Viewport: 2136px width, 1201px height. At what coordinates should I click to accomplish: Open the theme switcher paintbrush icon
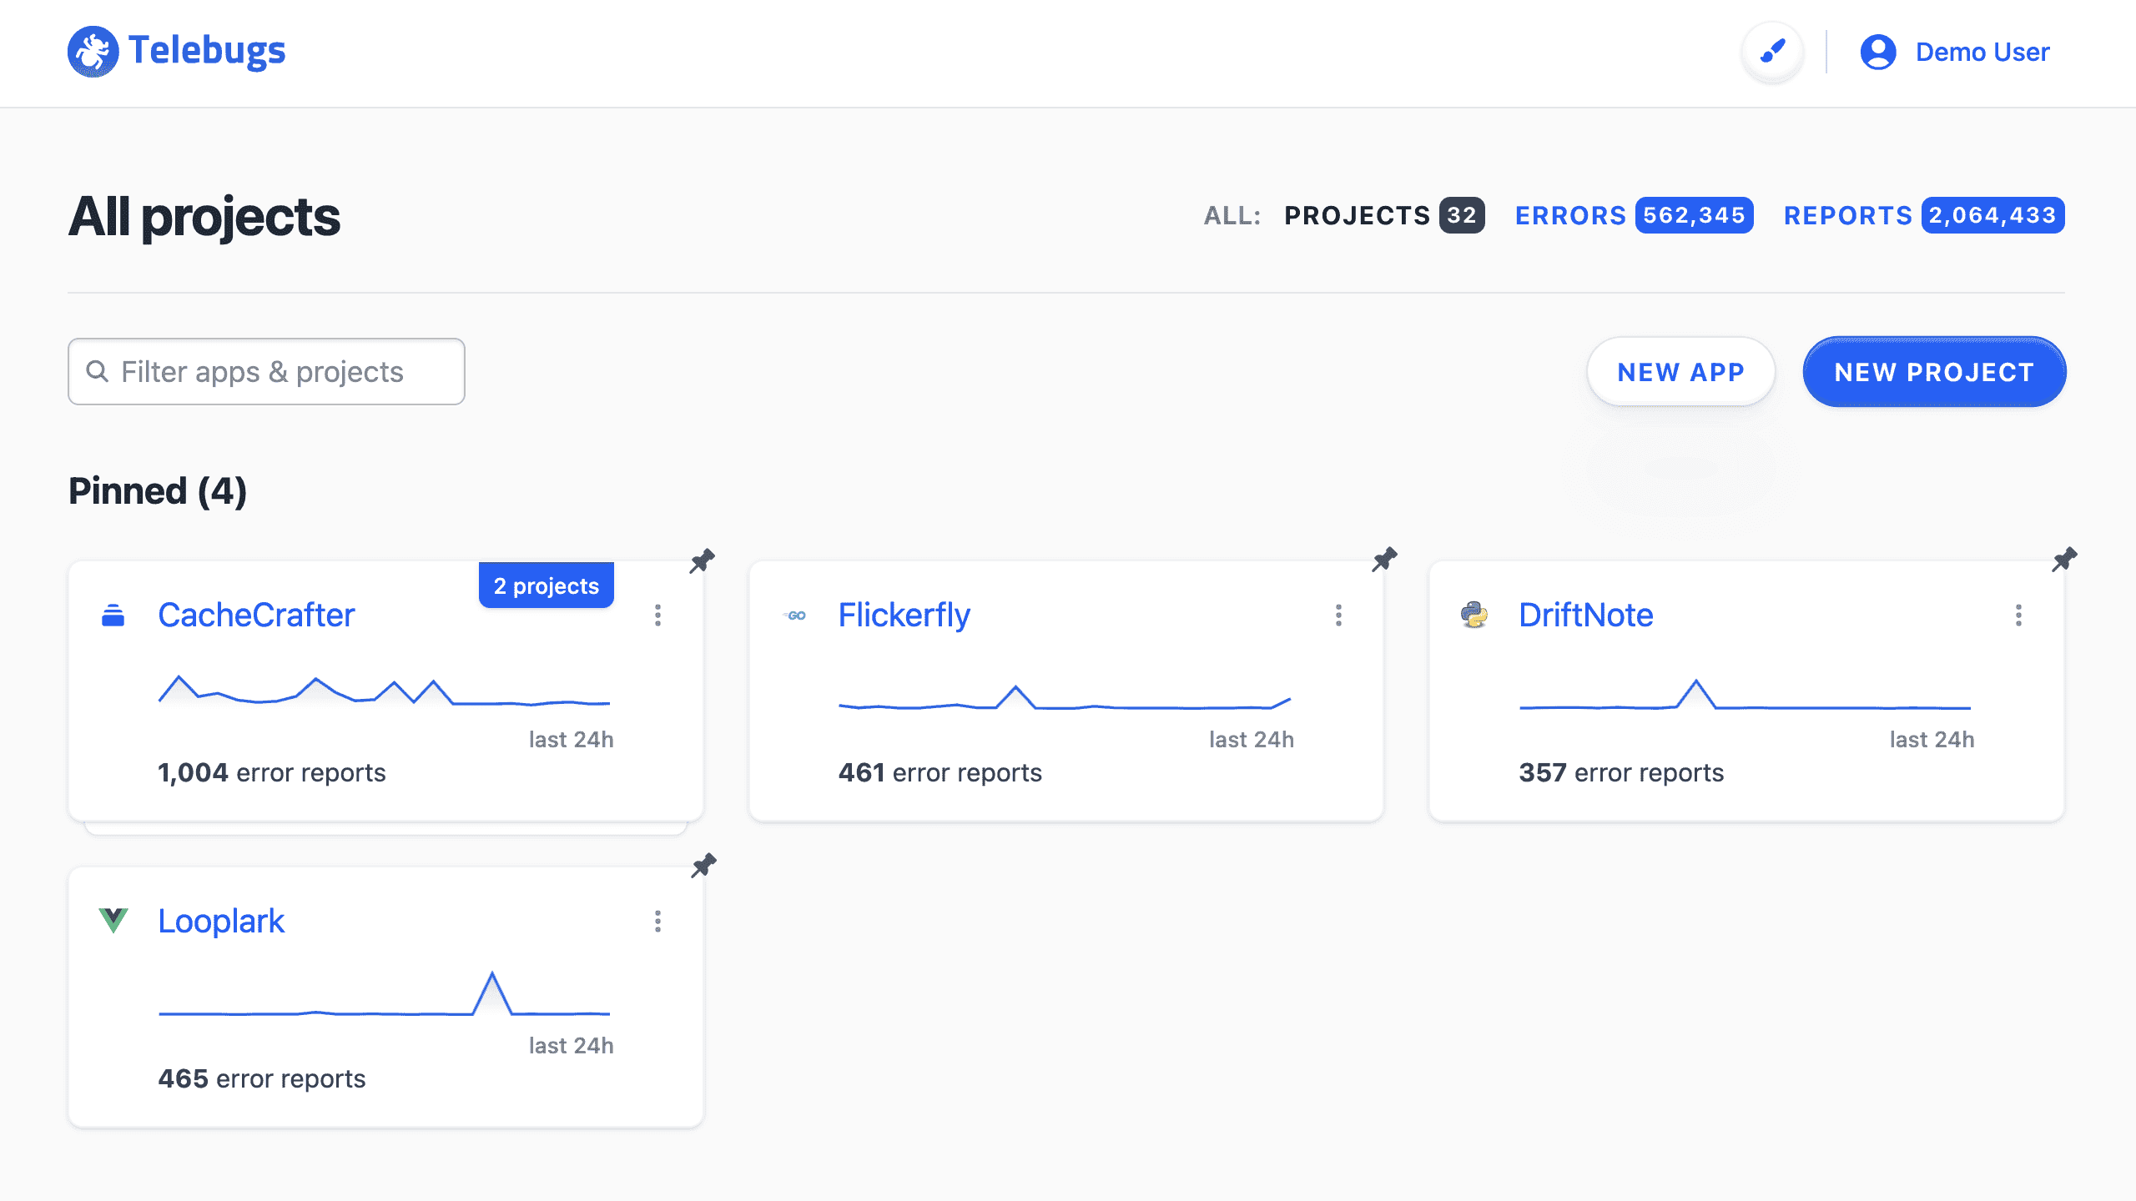(1772, 52)
